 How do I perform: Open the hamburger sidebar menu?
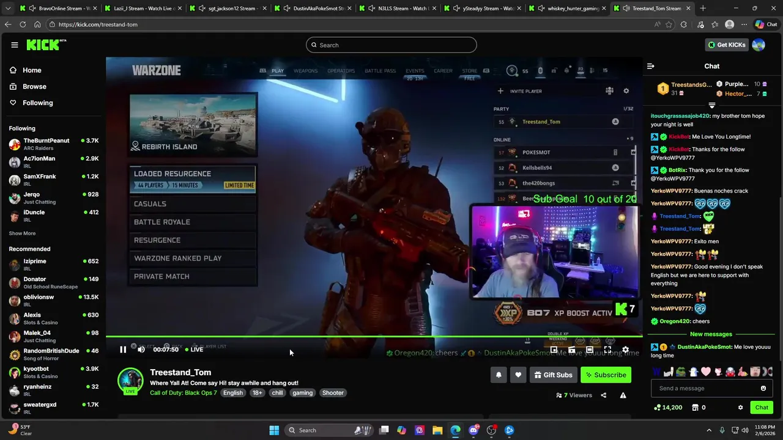[15, 45]
